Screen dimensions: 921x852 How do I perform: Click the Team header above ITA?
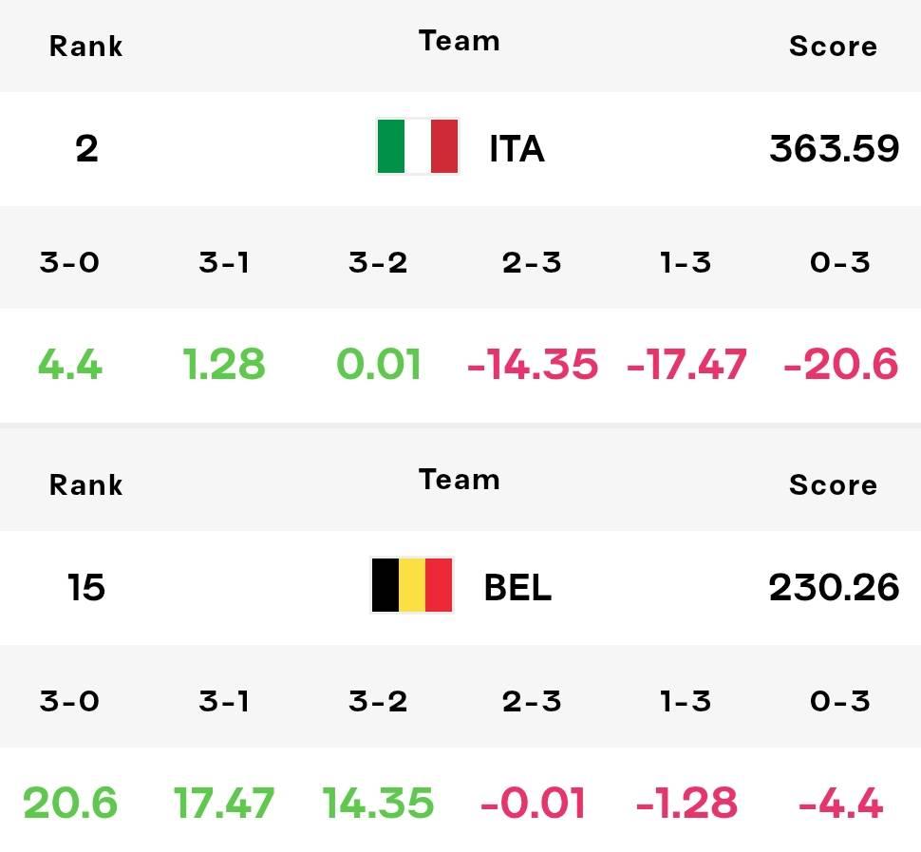(x=460, y=41)
